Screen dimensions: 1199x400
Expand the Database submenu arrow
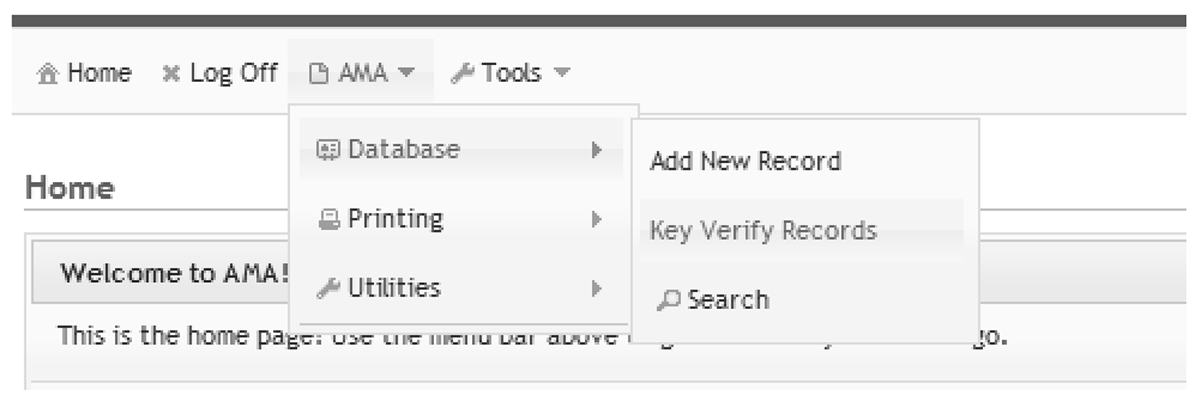click(596, 150)
